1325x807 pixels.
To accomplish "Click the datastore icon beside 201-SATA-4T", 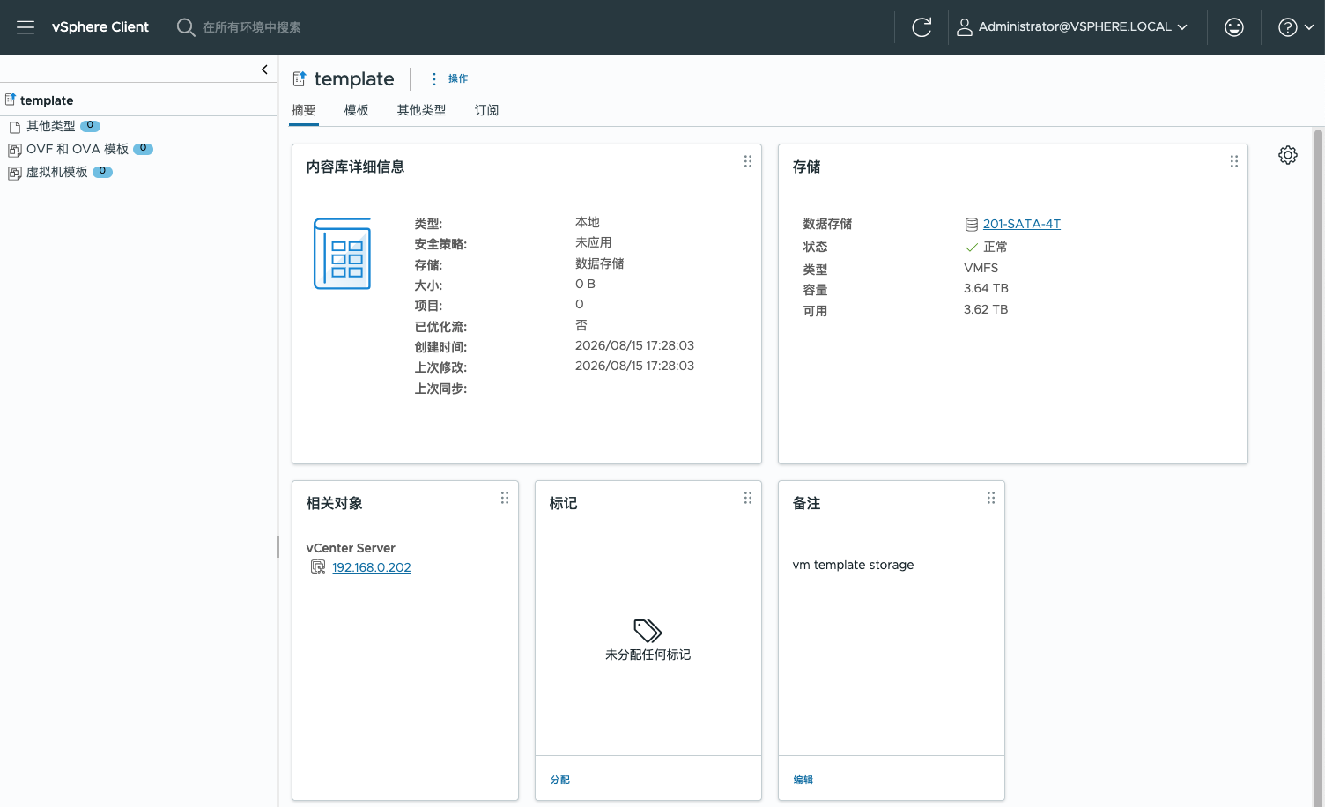I will 972,225.
